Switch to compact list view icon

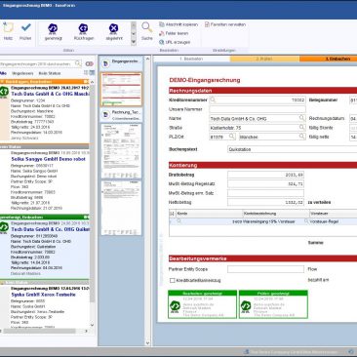coord(87,73)
